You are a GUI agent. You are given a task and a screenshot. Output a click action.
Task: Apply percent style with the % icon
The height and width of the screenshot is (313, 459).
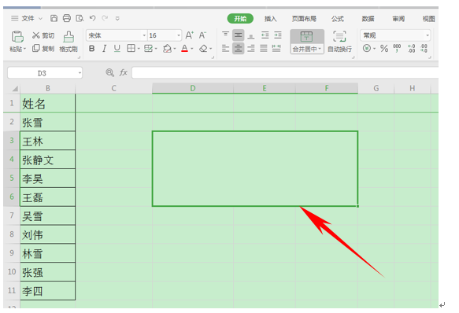384,48
